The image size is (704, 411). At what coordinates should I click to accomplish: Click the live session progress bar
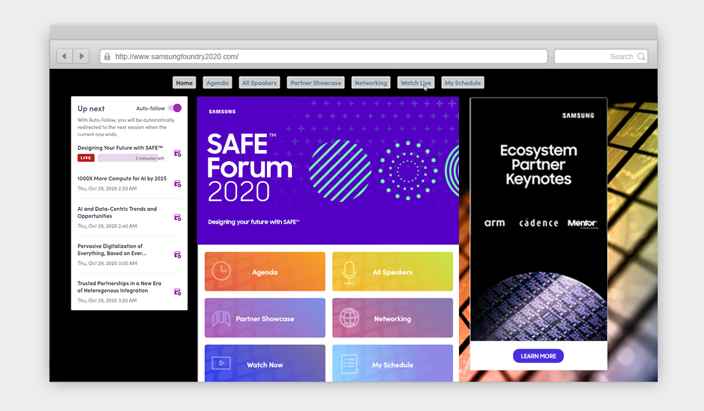point(130,158)
